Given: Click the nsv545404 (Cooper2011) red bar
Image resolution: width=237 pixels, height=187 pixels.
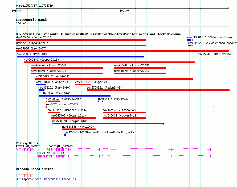Looking at the screenshot, I should point(124,118).
